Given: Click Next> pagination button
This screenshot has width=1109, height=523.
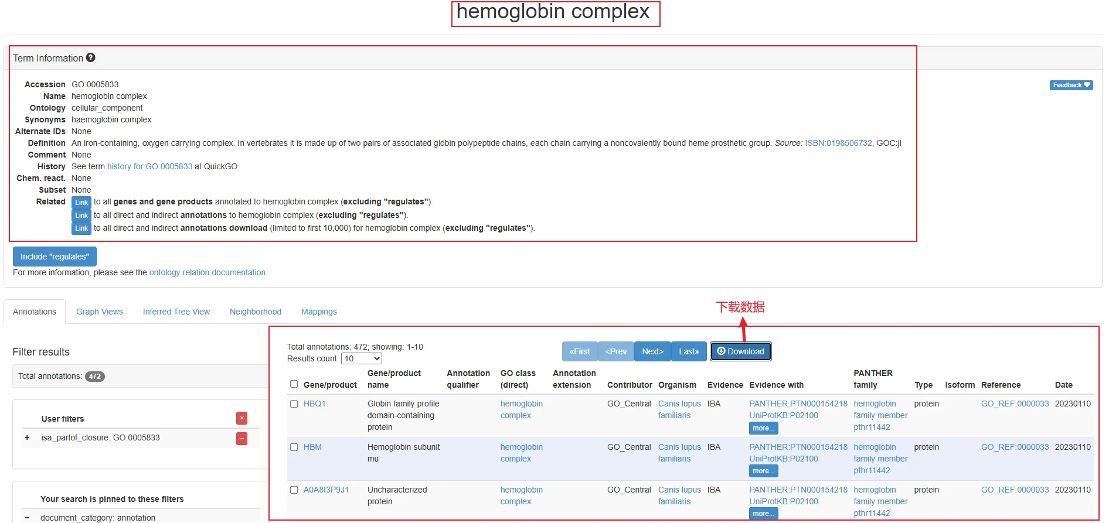Looking at the screenshot, I should tap(652, 351).
